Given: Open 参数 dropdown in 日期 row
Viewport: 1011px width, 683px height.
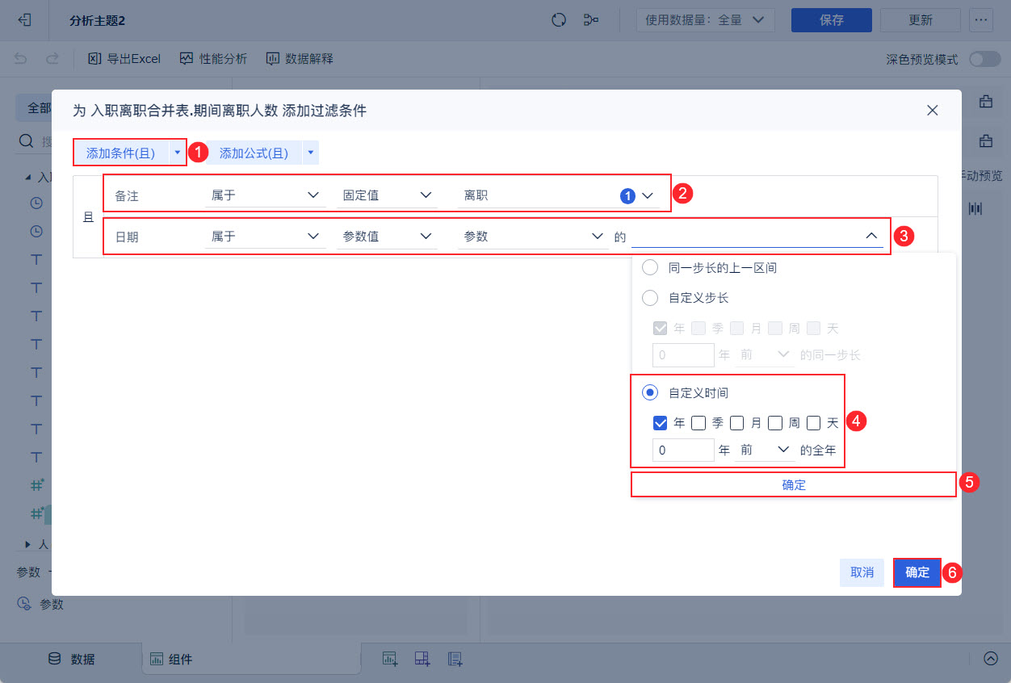Looking at the screenshot, I should click(x=533, y=237).
